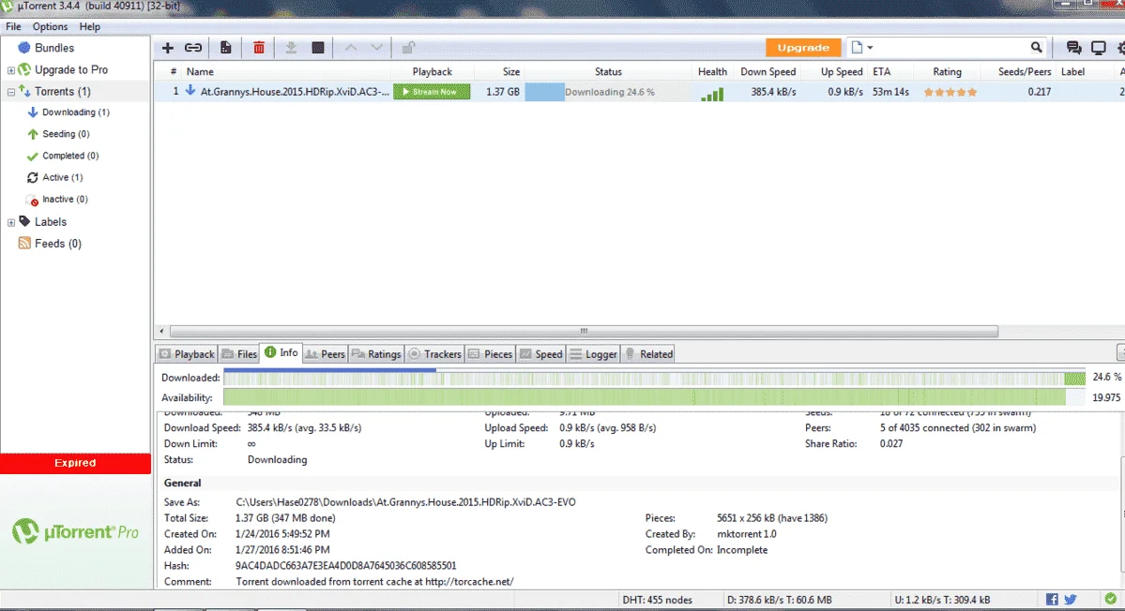Select the Active (1) filter
The image size is (1125, 611).
[63, 177]
